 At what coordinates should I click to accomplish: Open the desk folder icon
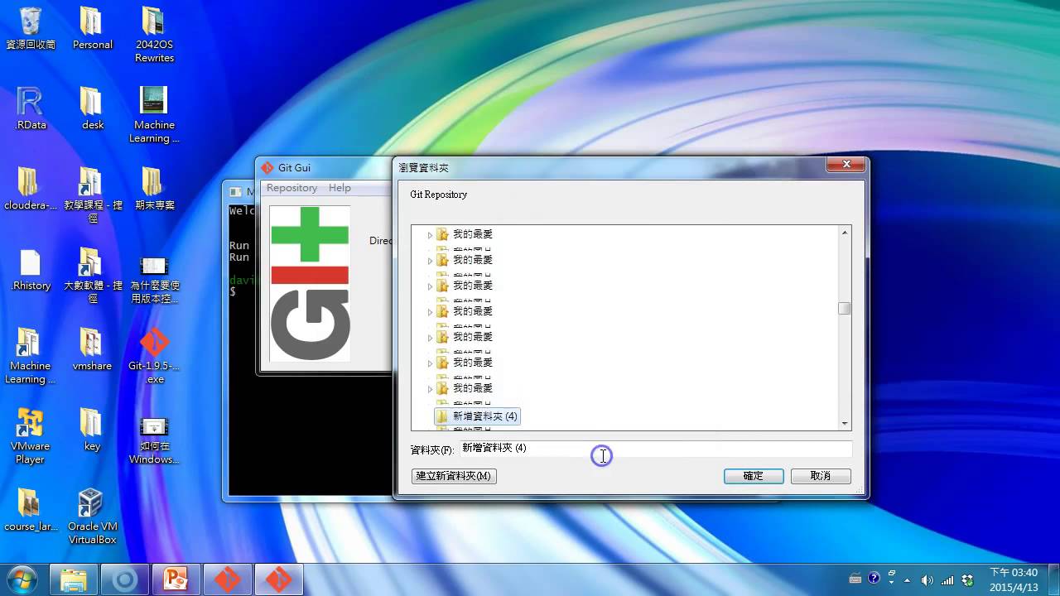[x=92, y=109]
